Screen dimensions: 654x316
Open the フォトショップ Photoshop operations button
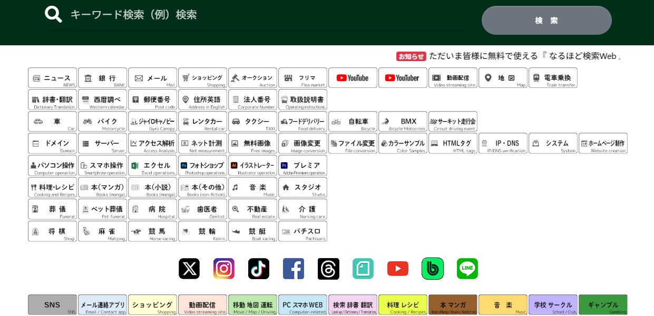pyautogui.click(x=202, y=165)
